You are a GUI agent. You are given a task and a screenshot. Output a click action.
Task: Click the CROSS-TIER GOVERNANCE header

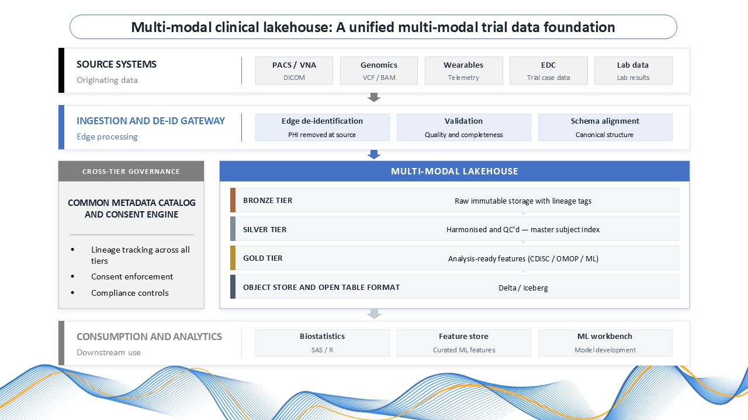click(x=131, y=171)
